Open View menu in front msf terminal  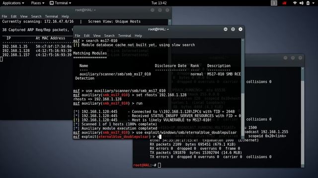click(97, 36)
